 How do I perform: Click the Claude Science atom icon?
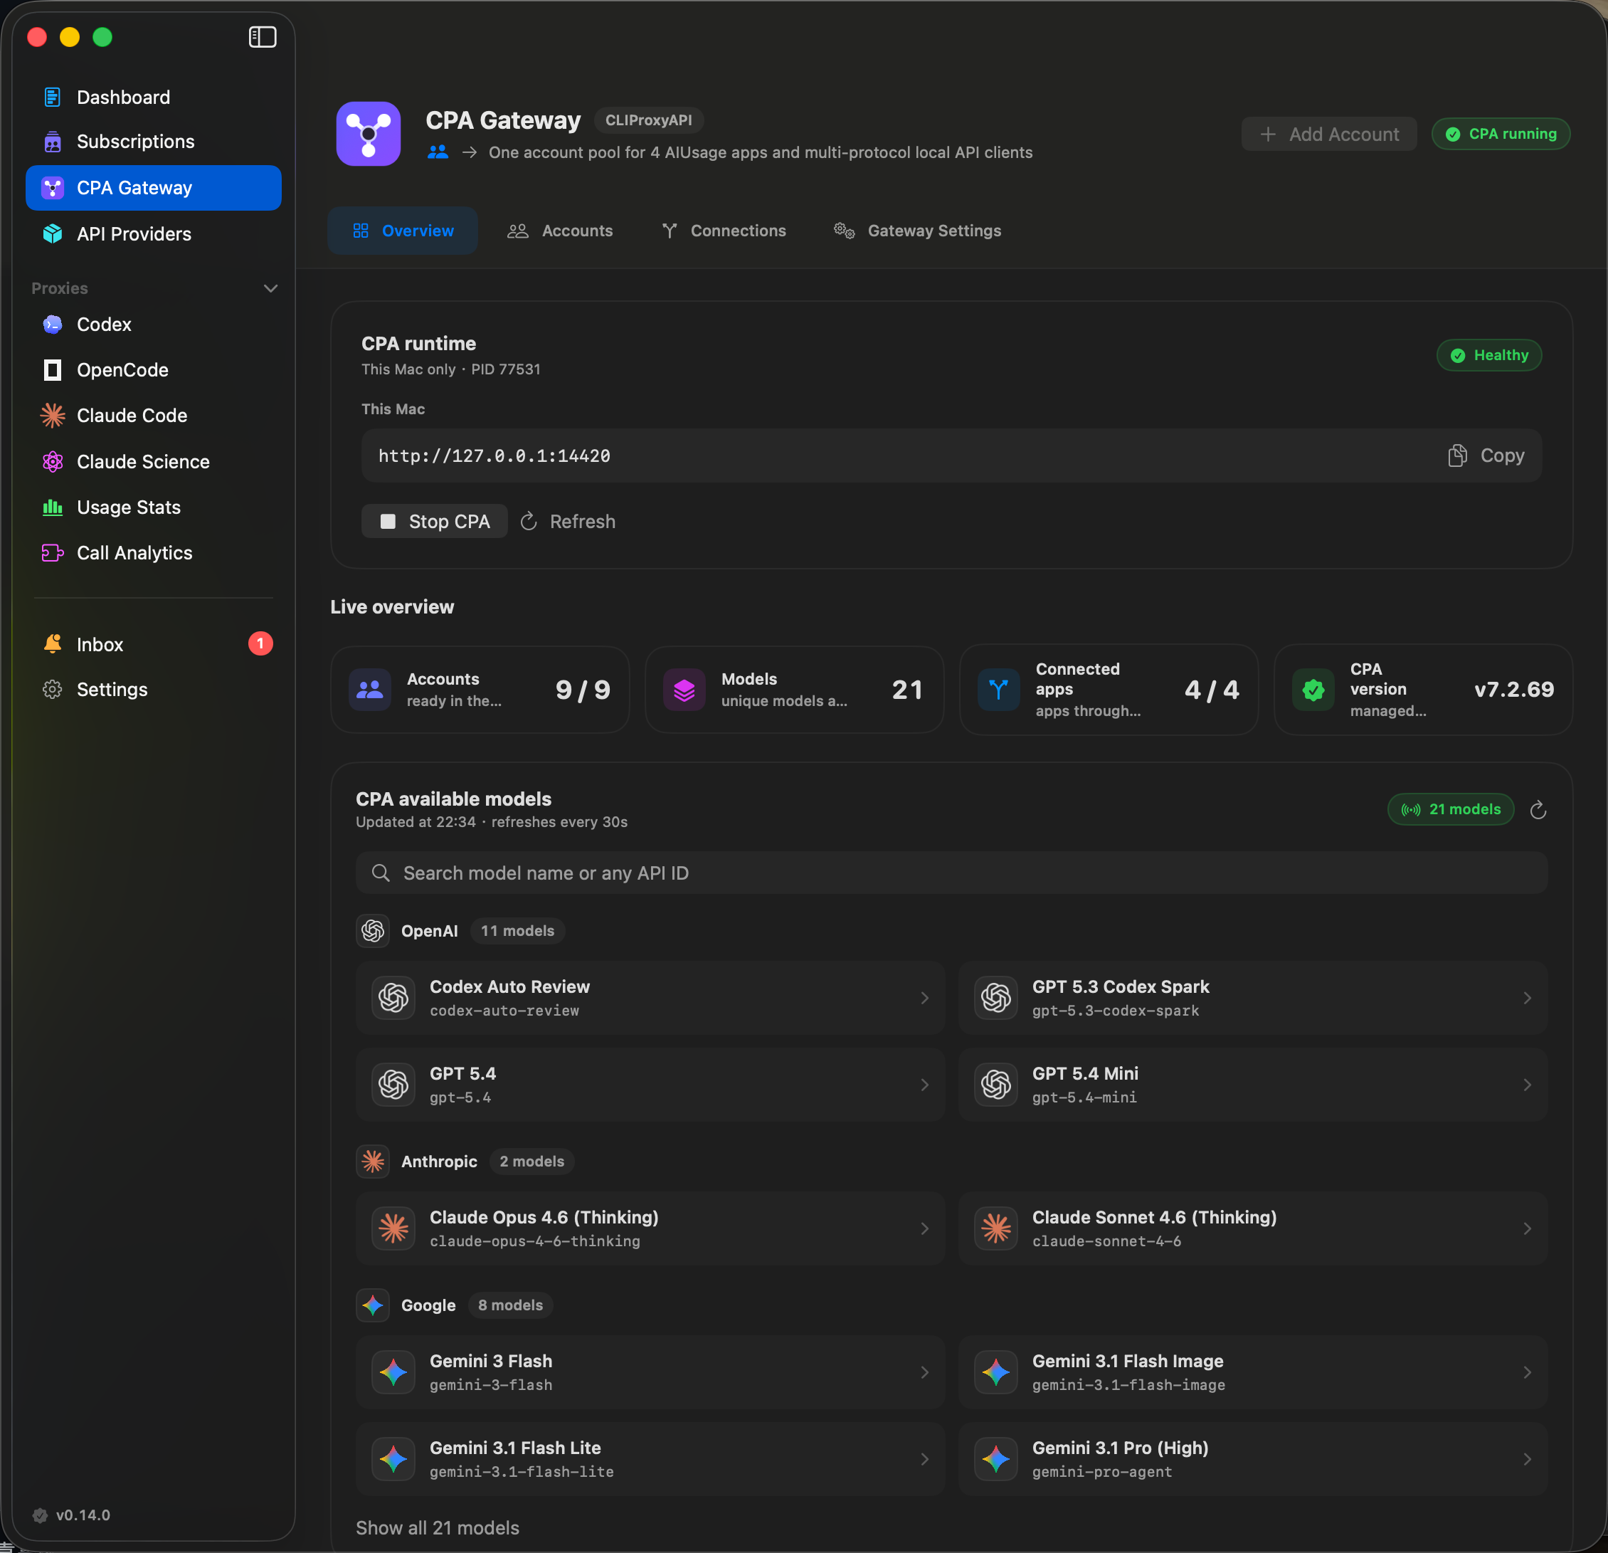click(x=53, y=461)
